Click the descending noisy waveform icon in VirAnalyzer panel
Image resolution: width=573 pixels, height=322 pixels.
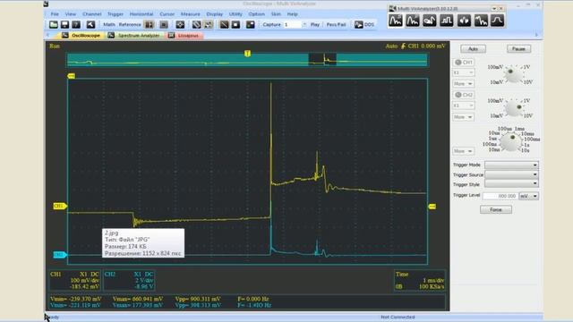click(x=481, y=21)
